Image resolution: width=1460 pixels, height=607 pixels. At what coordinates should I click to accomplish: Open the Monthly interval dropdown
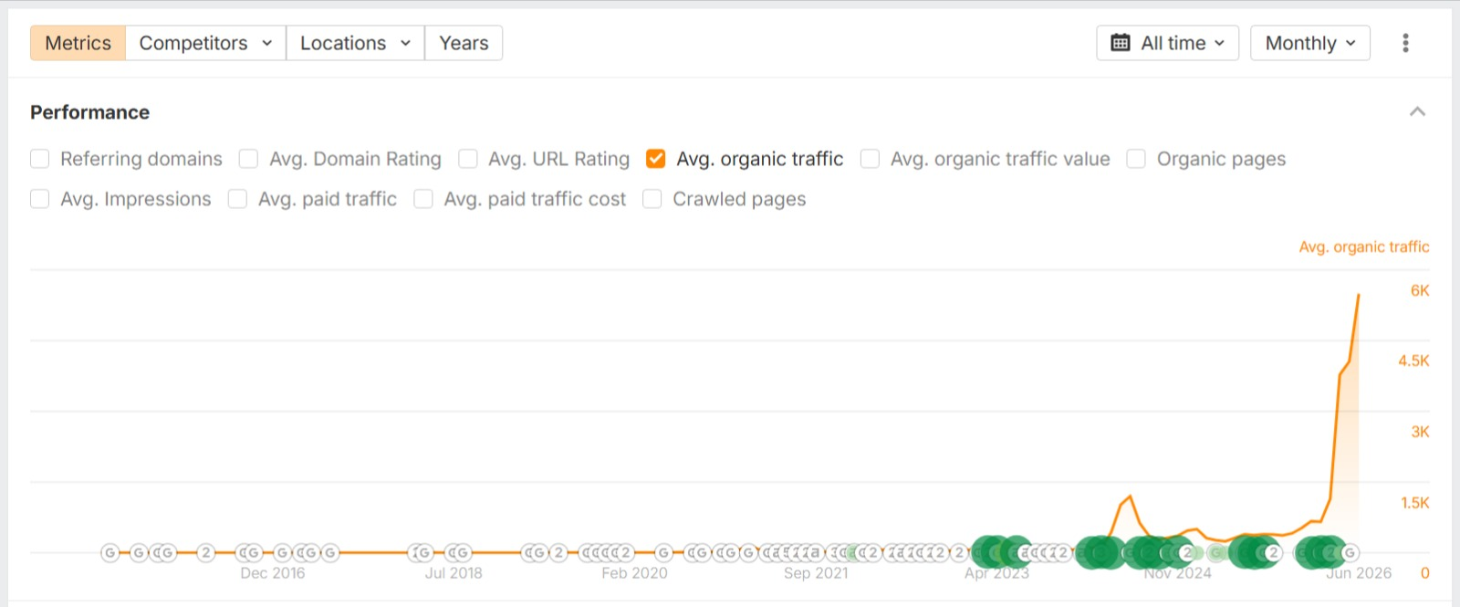click(1310, 43)
